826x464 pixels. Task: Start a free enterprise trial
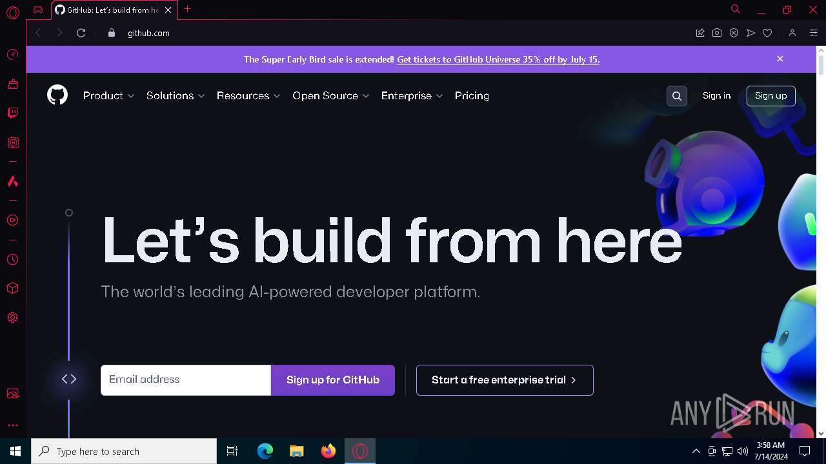pyautogui.click(x=505, y=380)
